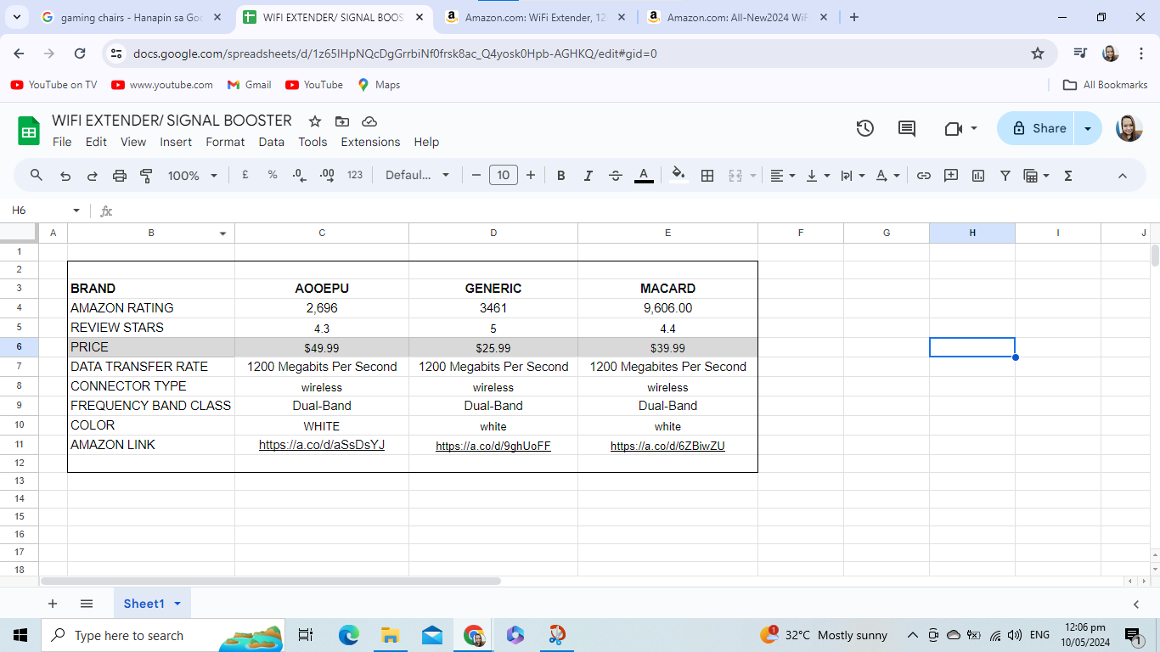This screenshot has height=652, width=1160.
Task: Open the text color picker
Action: tap(644, 176)
